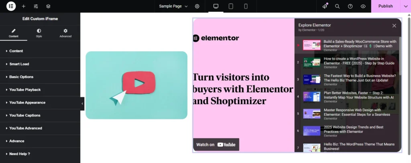Open page settings gear icon

[x=197, y=6]
